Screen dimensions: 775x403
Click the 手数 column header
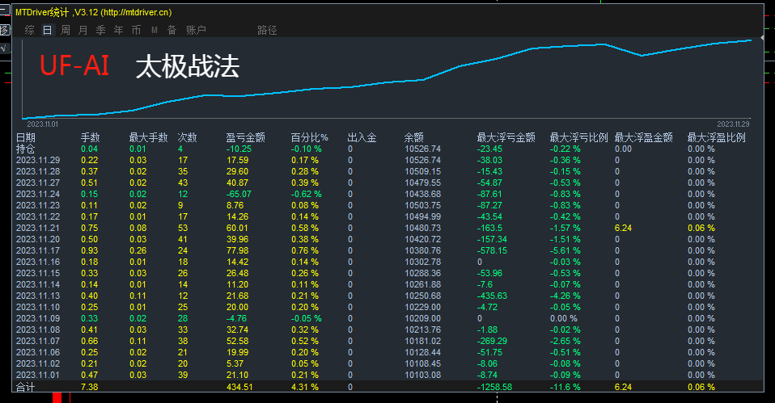coord(91,137)
